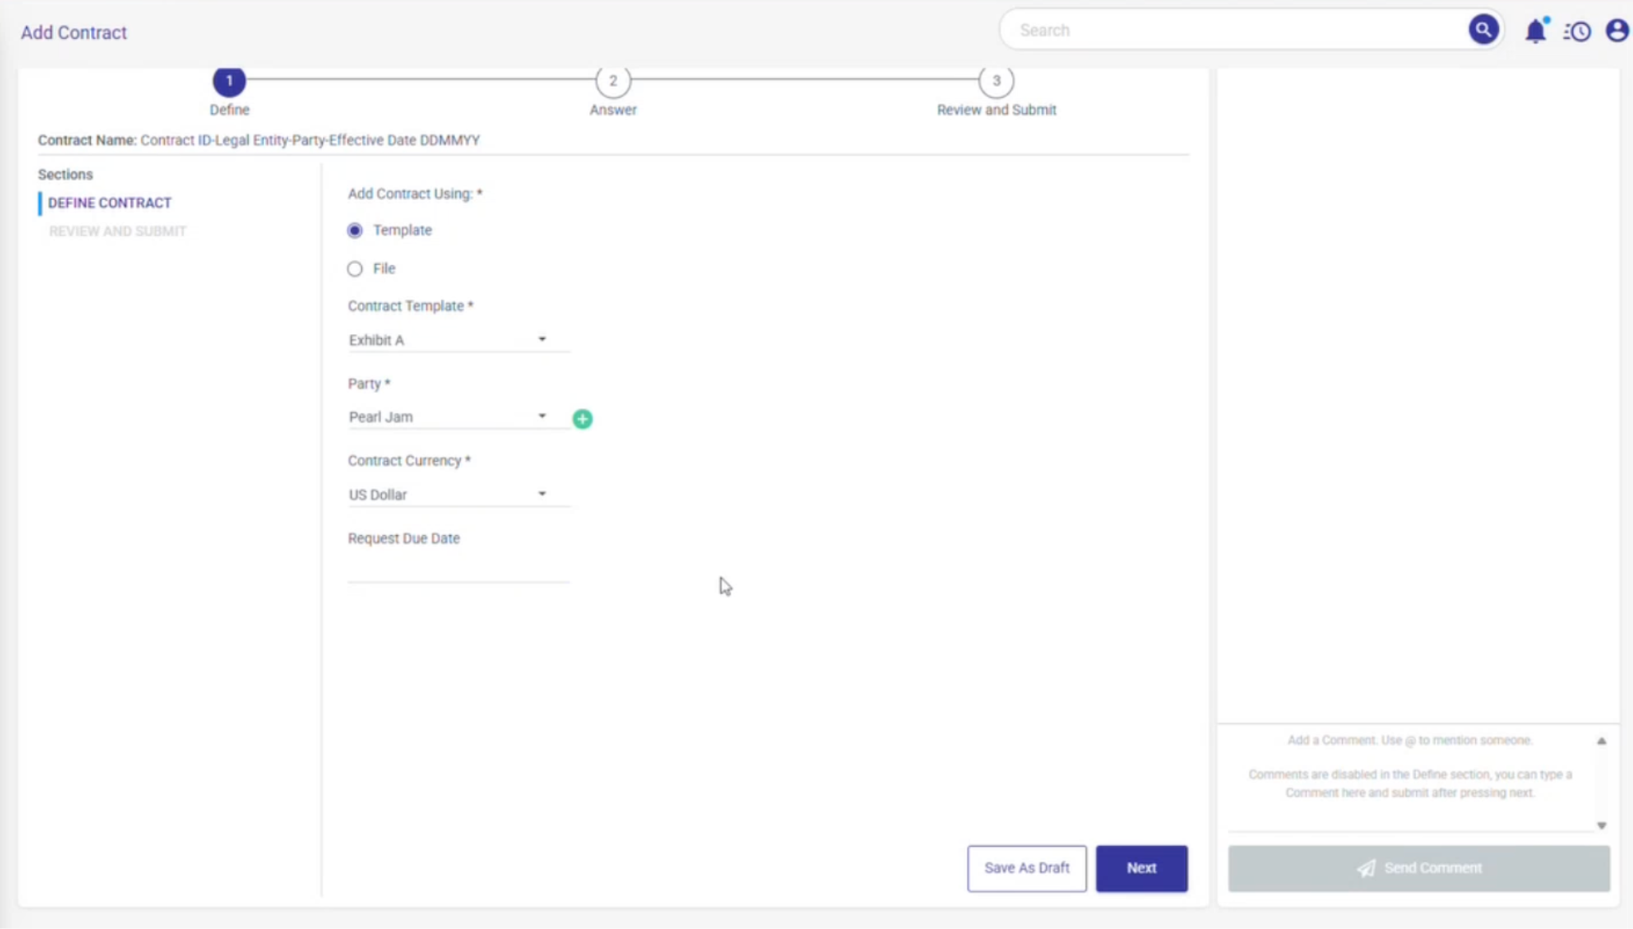Select the Template radio button
The width and height of the screenshot is (1633, 929).
355,230
